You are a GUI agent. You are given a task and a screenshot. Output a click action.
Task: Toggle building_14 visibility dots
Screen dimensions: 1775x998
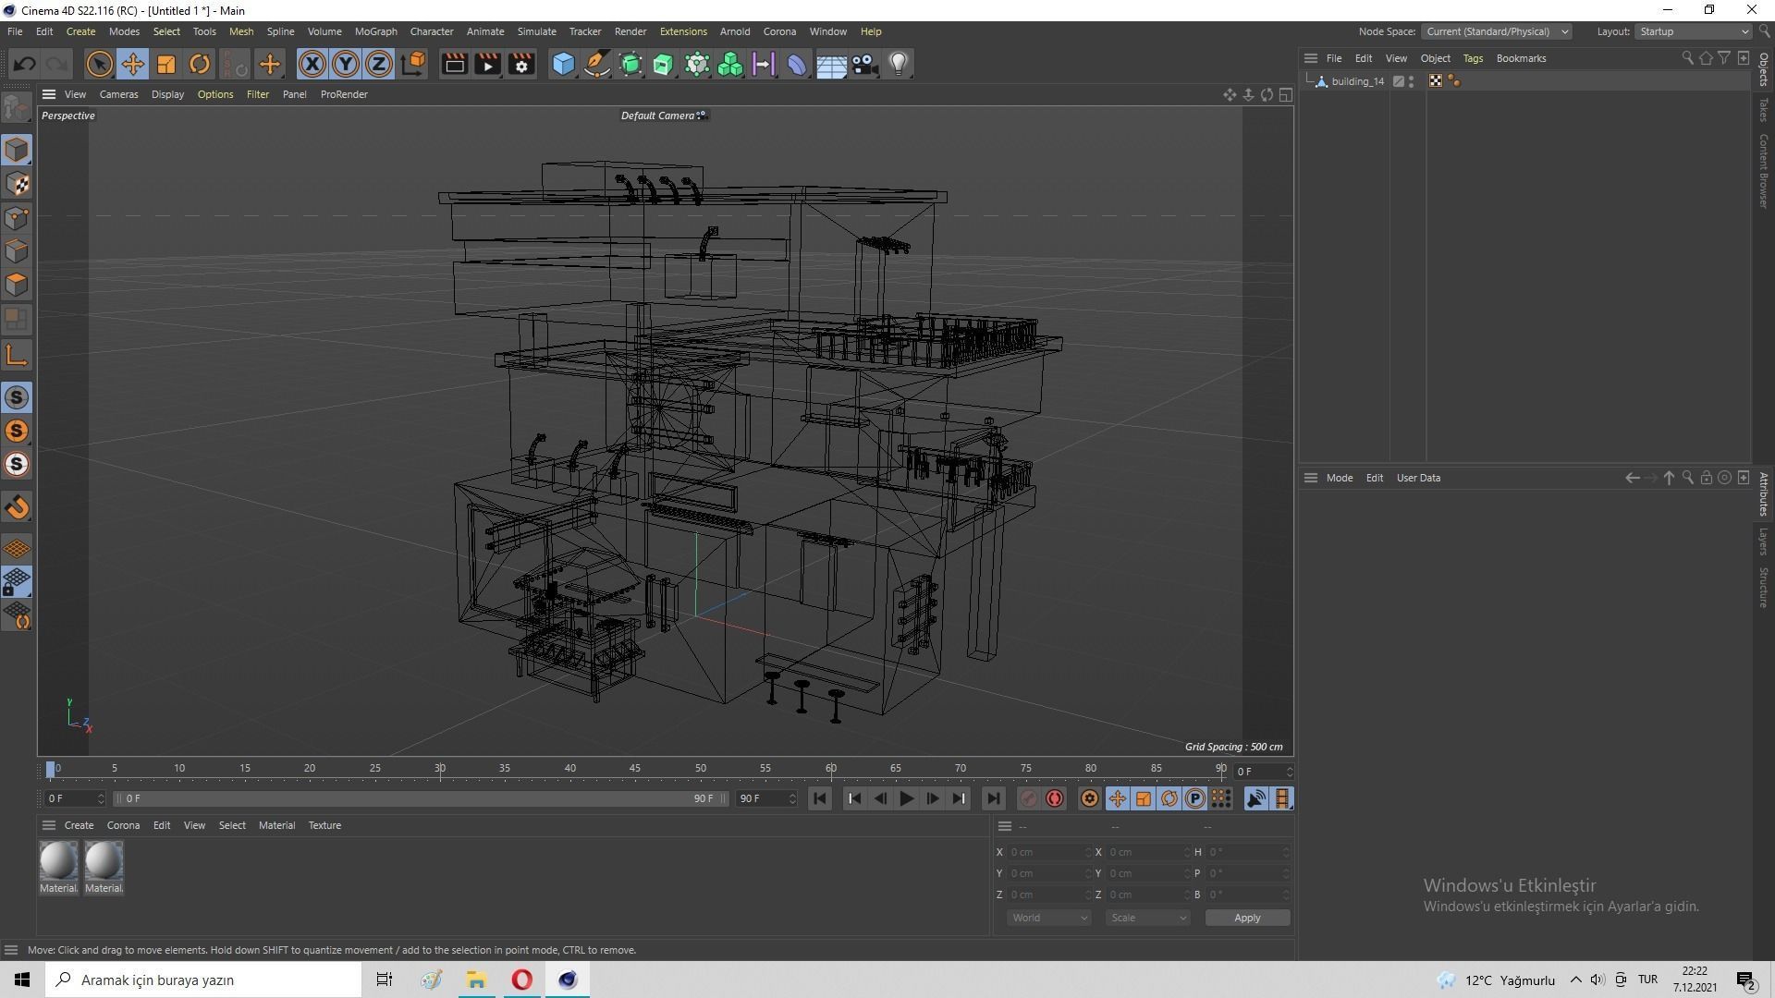pos(1411,81)
